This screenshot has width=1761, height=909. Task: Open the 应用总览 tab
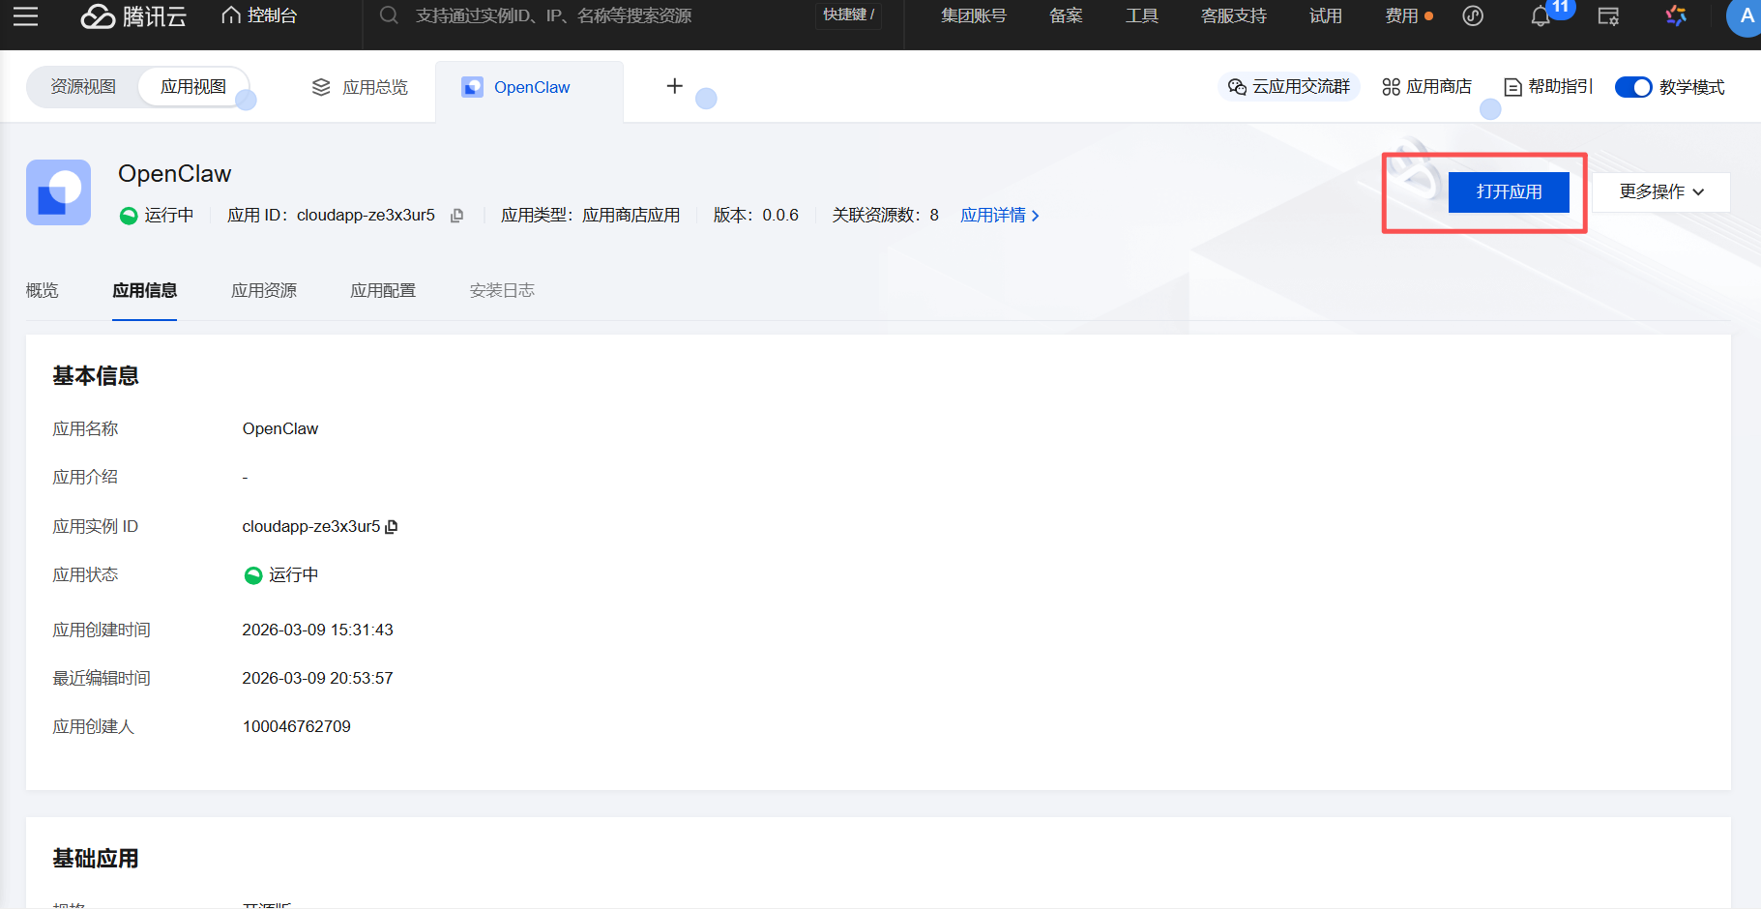click(360, 87)
